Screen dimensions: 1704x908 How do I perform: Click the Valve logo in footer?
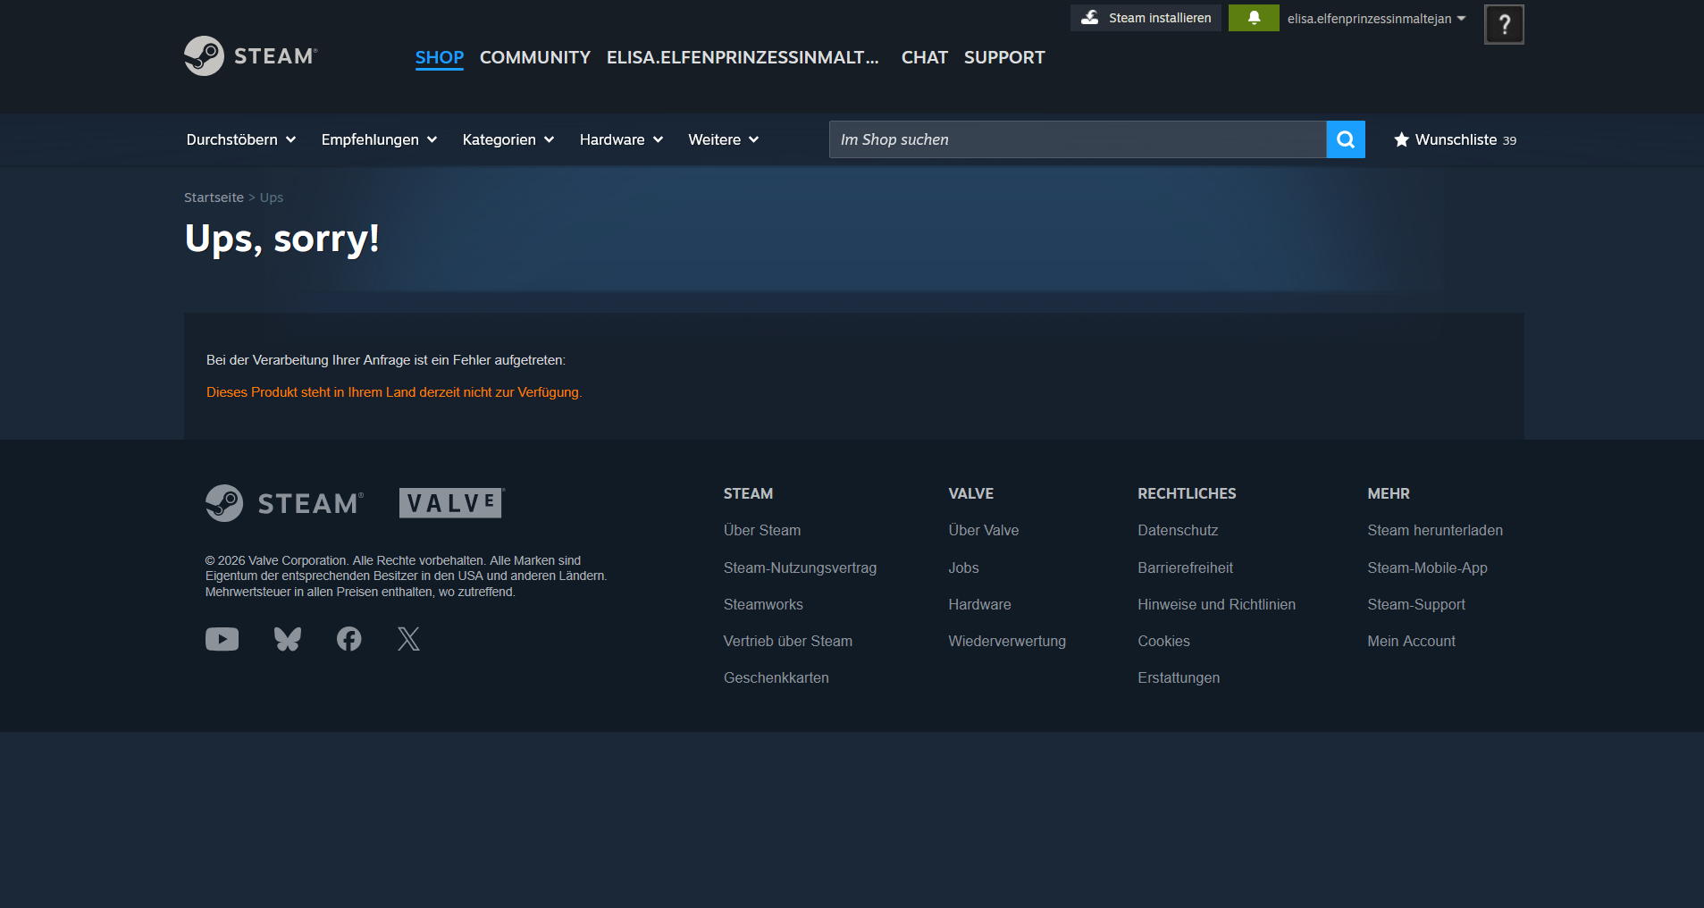pyautogui.click(x=451, y=503)
